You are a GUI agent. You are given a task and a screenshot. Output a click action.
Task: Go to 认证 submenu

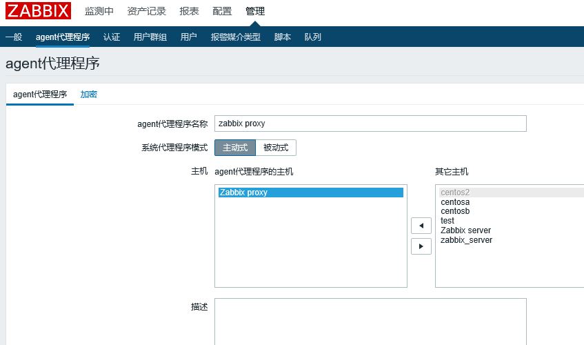[112, 37]
